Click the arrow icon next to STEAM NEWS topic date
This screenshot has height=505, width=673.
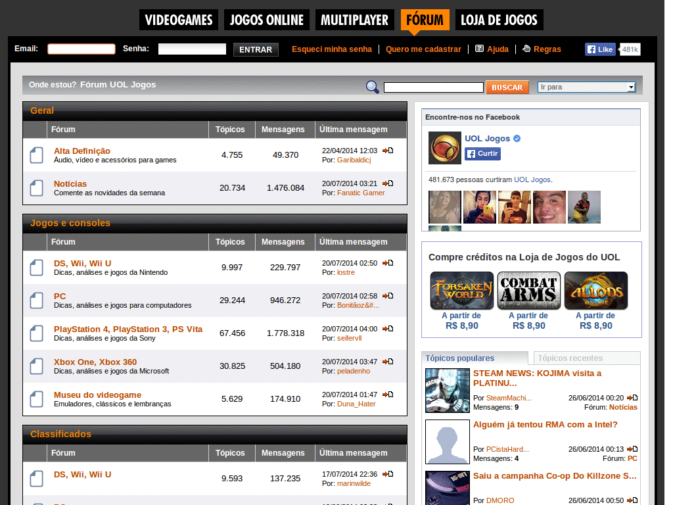(x=632, y=398)
